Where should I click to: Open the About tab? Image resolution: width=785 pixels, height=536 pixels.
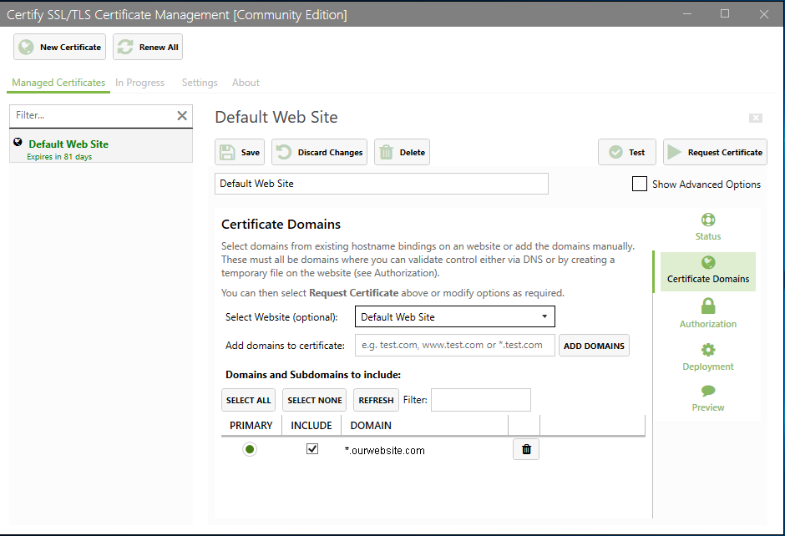(x=246, y=83)
